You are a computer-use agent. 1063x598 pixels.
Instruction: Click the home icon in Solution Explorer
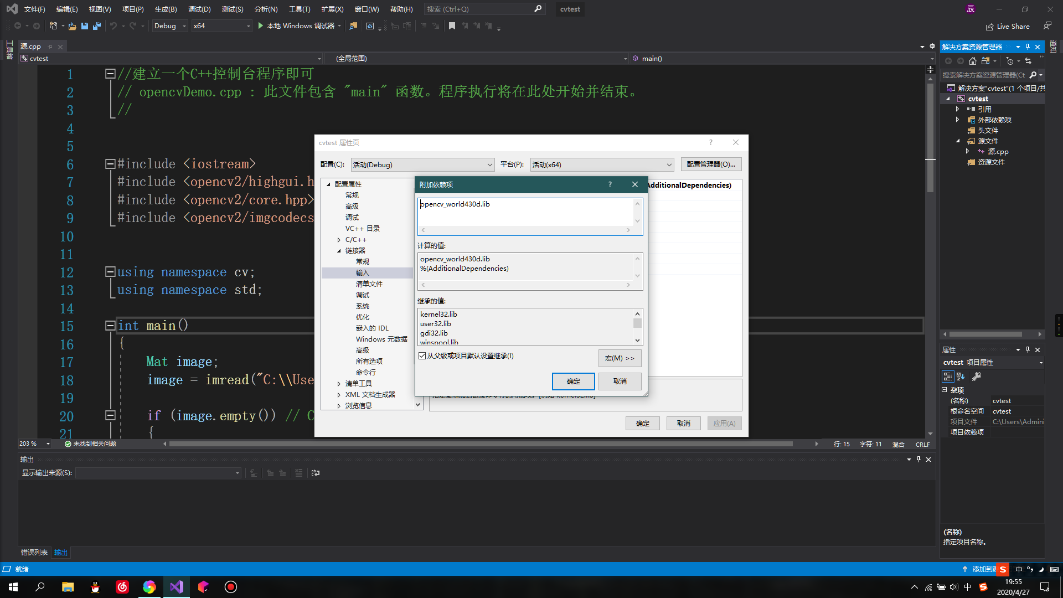(x=973, y=61)
